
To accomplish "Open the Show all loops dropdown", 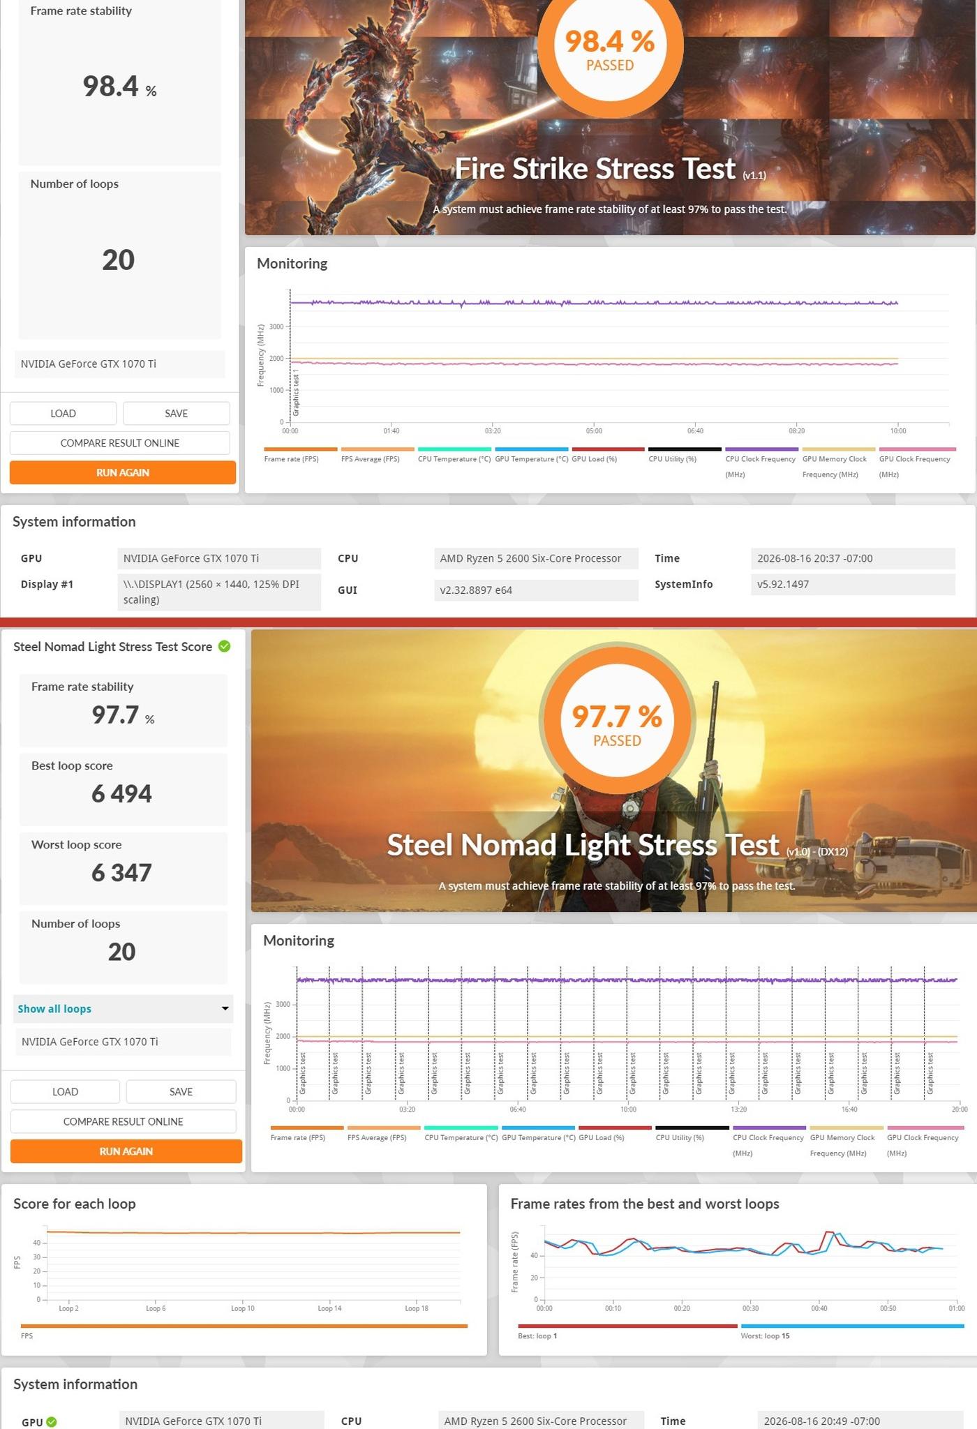I will [123, 1008].
